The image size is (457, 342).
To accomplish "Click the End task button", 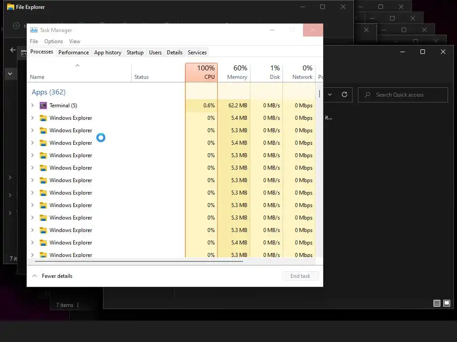I will point(300,276).
